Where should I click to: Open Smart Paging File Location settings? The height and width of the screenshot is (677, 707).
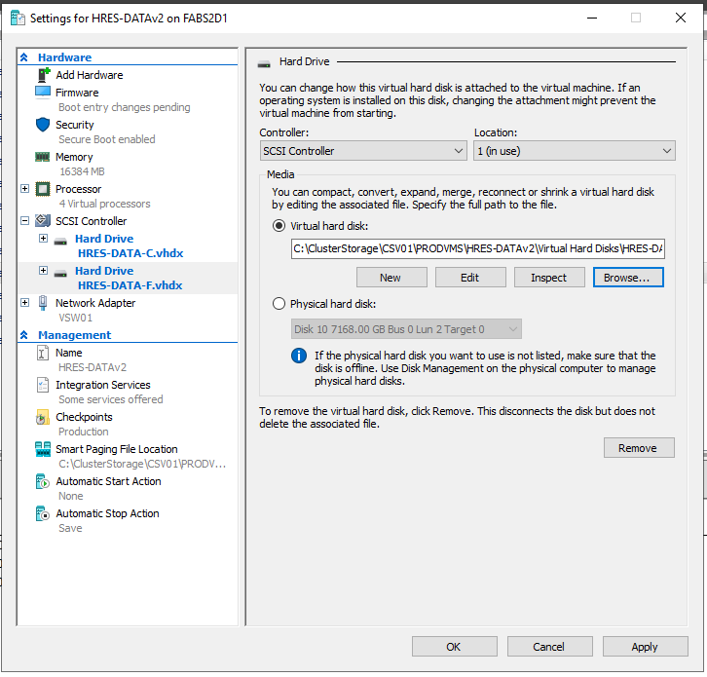click(x=116, y=449)
